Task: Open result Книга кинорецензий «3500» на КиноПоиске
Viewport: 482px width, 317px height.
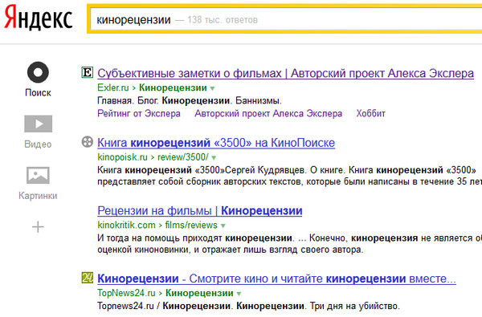Action: (x=216, y=143)
